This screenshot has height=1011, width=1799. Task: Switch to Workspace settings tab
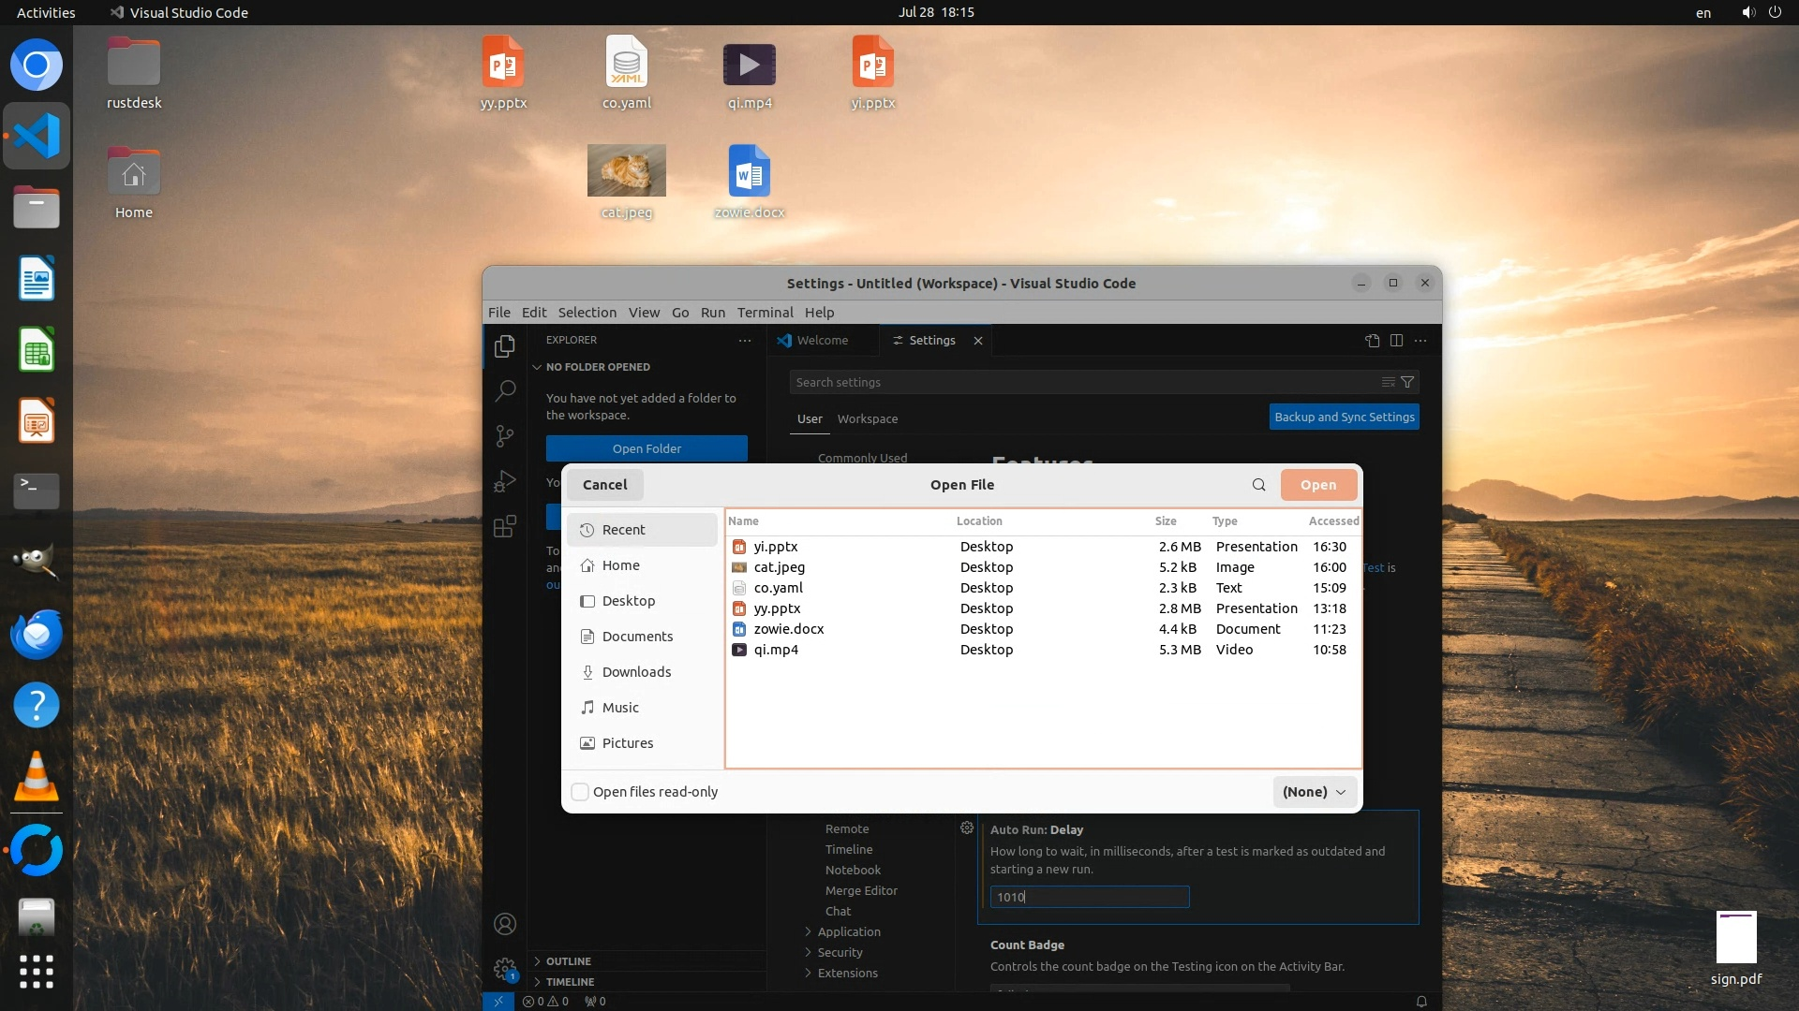867,419
